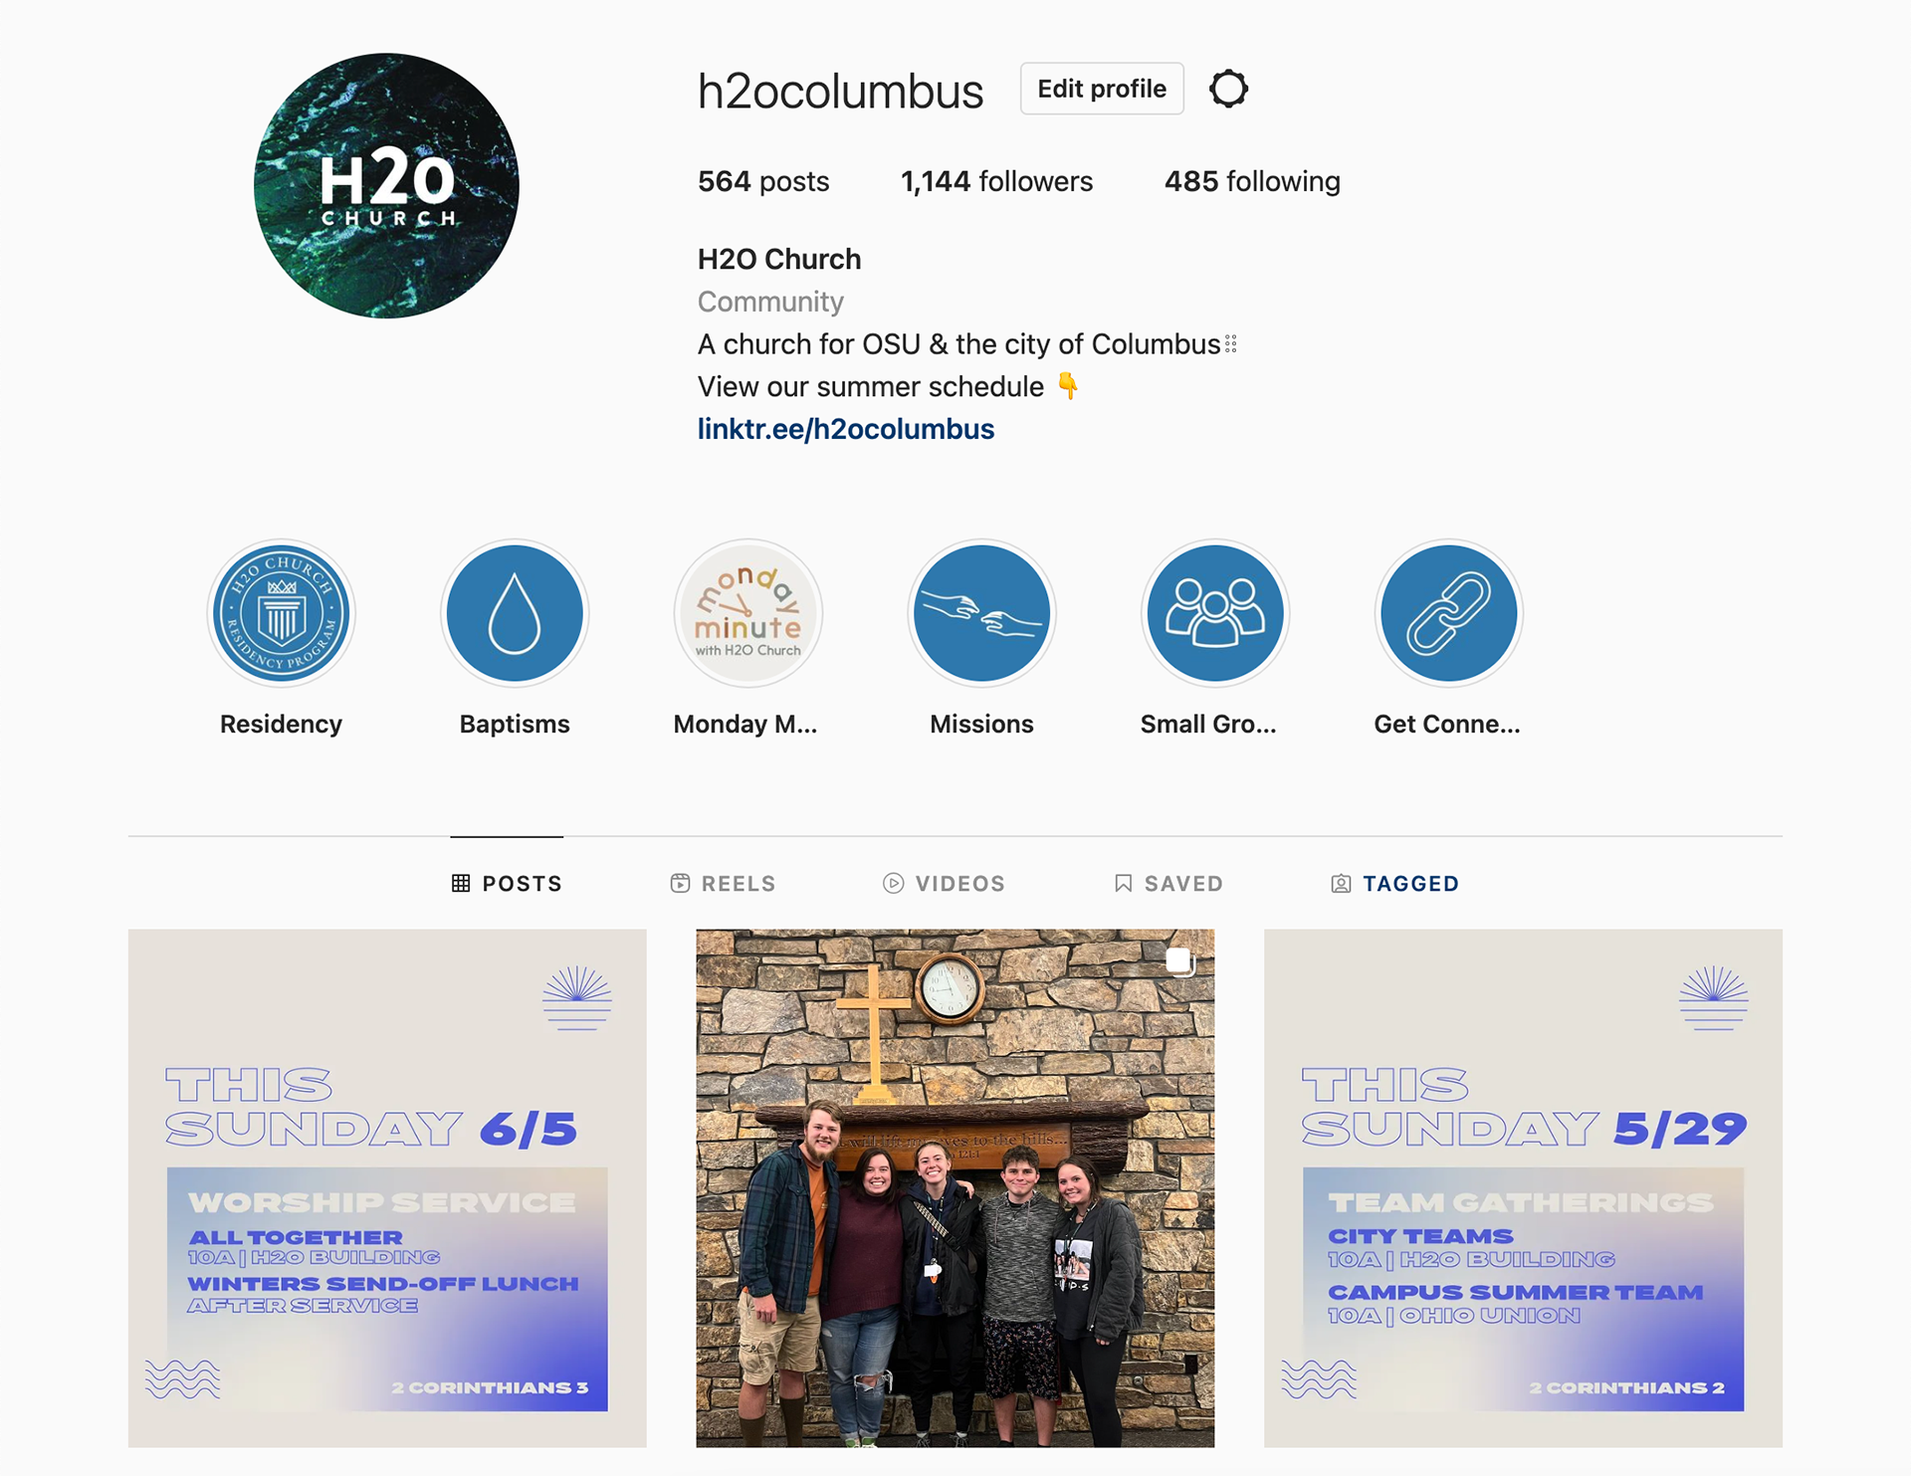Open the This Sunday 5/29 post
Image resolution: width=1911 pixels, height=1476 pixels.
pyautogui.click(x=1523, y=1188)
